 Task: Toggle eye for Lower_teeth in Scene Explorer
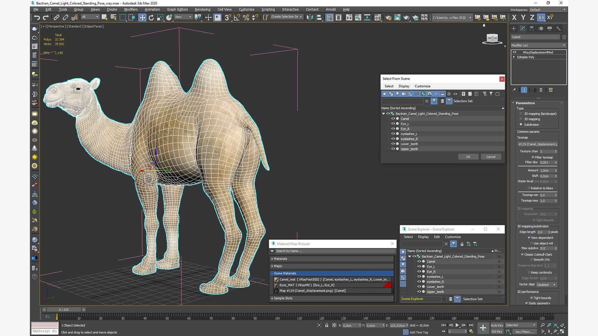(419, 287)
